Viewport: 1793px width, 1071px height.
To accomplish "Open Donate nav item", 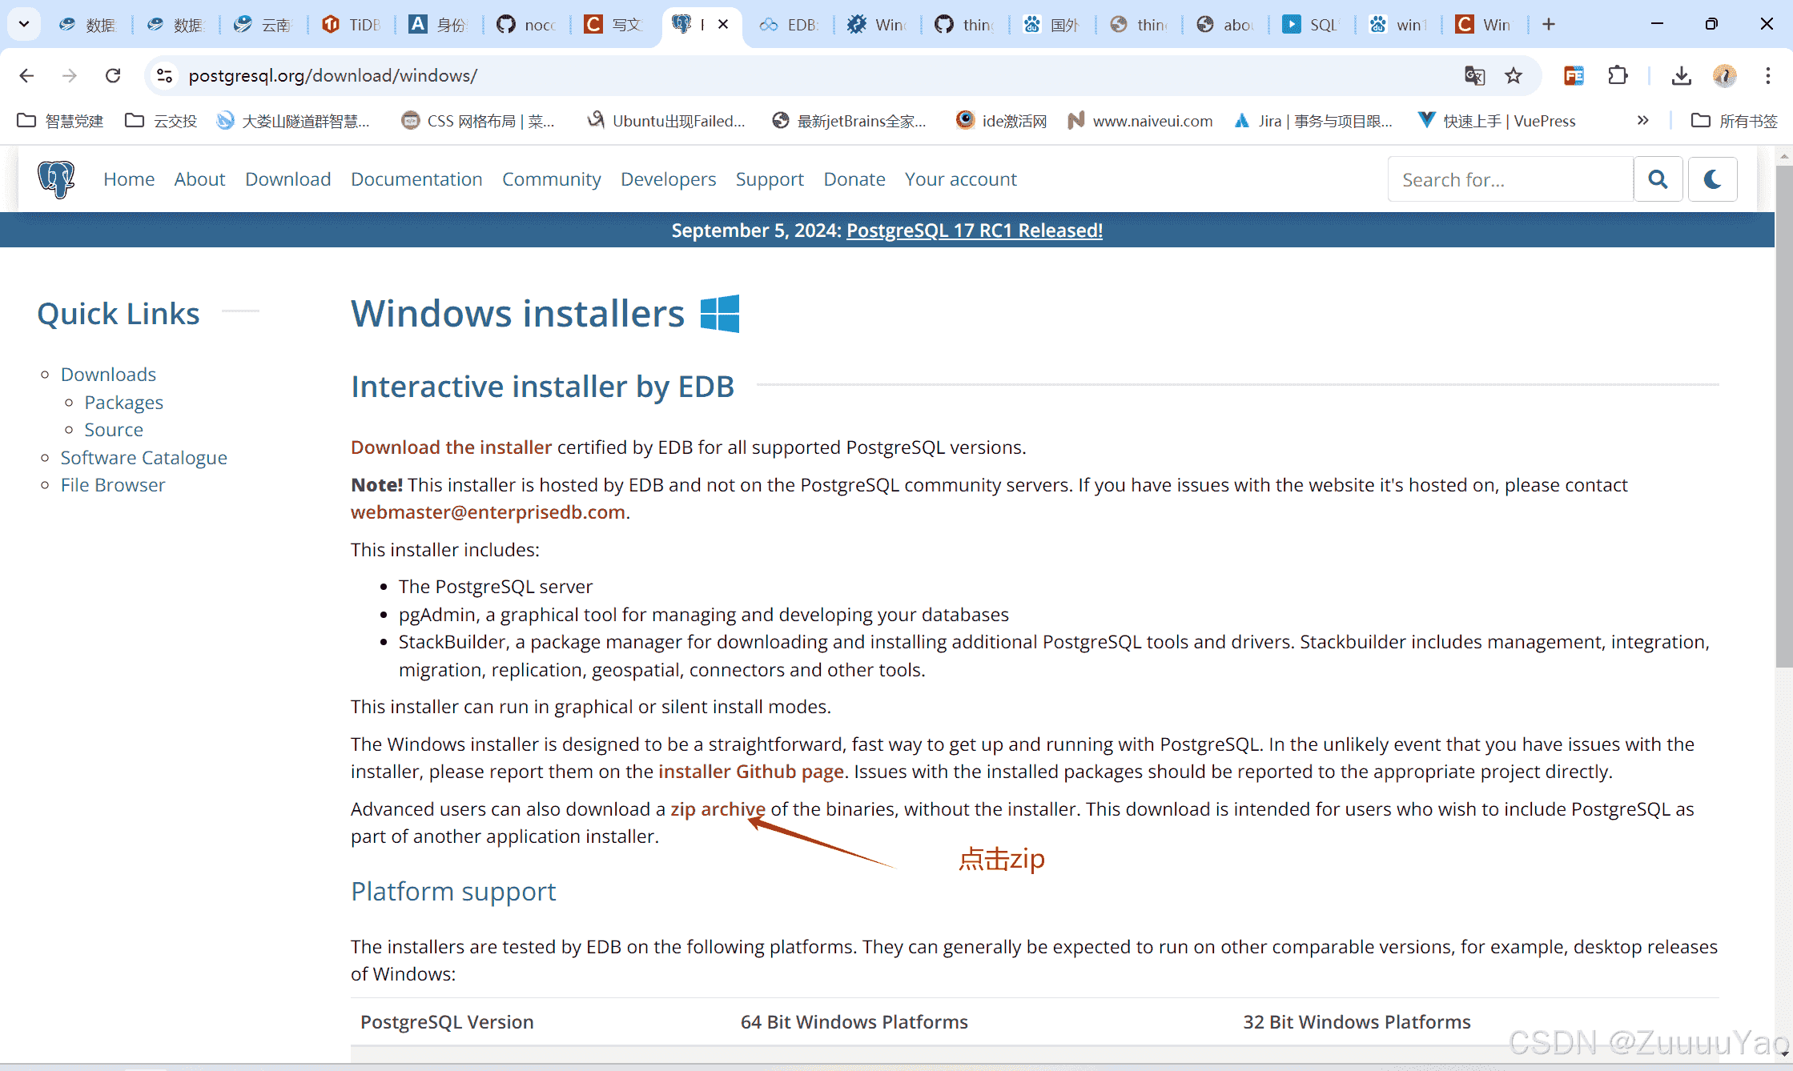I will (x=854, y=179).
